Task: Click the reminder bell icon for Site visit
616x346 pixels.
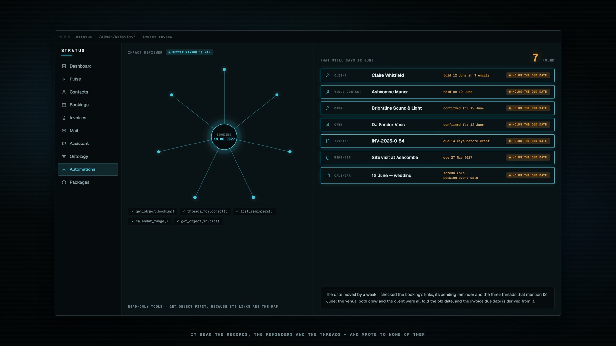Action: pos(328,158)
